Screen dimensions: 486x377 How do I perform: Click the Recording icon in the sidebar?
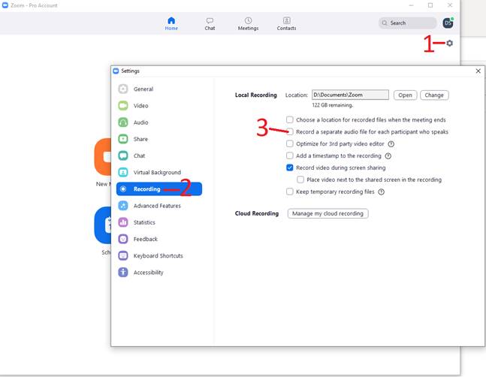(123, 189)
